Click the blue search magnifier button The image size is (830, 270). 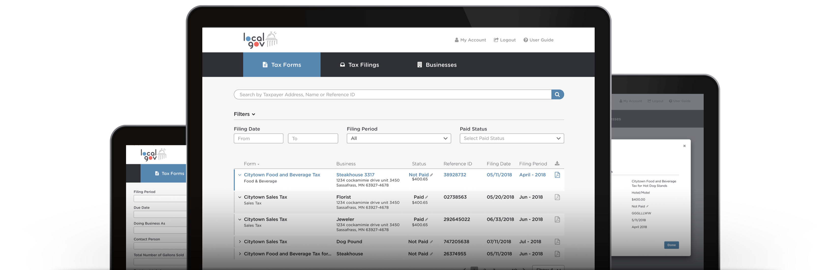[x=557, y=94]
